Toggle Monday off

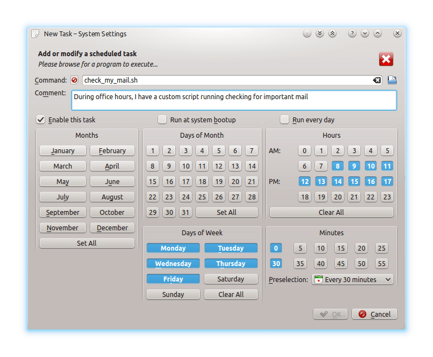(x=173, y=248)
